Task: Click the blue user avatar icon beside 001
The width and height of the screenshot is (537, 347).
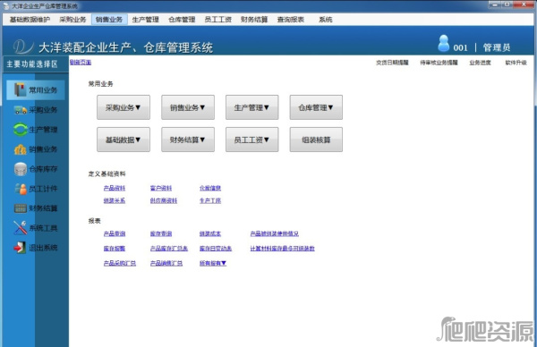Action: coord(444,44)
